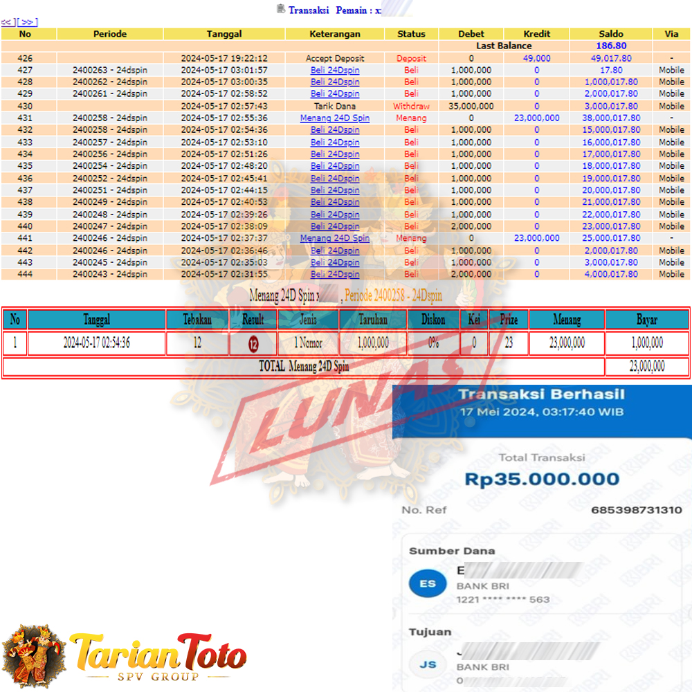Click the ES Bank BRI avatar icon

(427, 584)
